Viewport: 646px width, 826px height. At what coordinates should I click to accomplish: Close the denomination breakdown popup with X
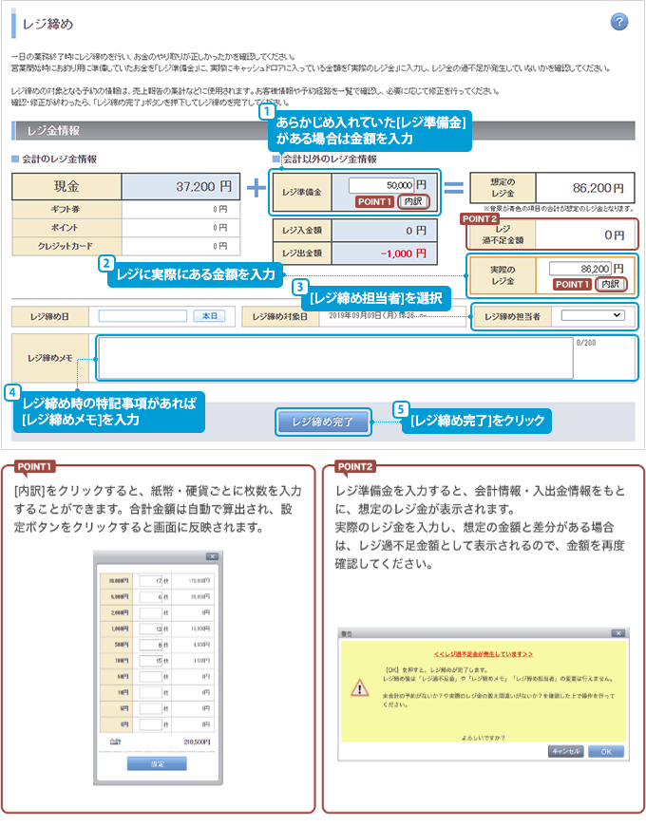[212, 557]
